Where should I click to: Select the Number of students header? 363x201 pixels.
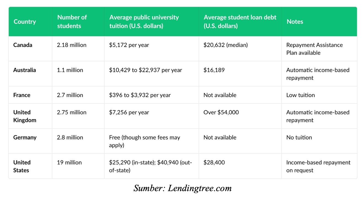pos(72,21)
